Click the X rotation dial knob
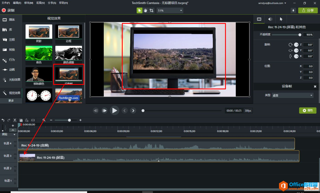Screen dimensions: 320x193 [x=296, y=56]
